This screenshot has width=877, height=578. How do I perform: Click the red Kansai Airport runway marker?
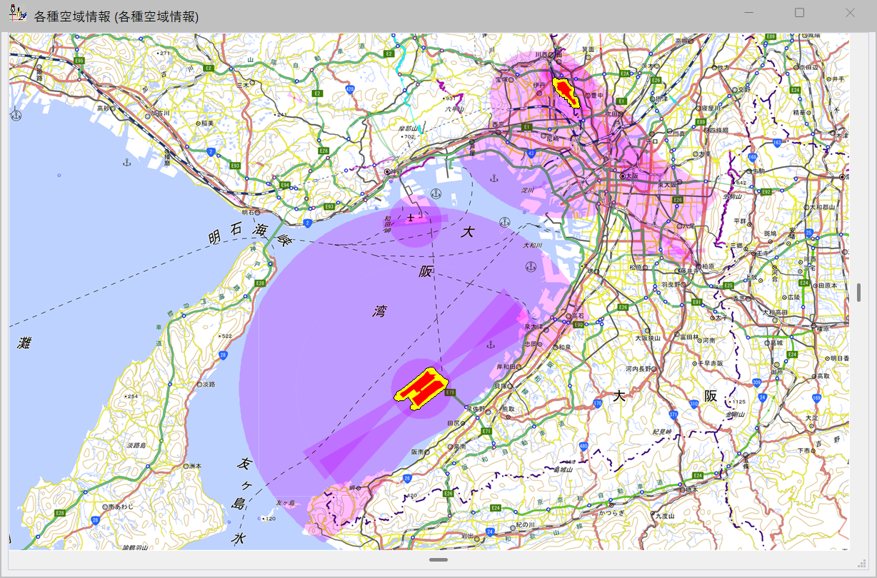coord(420,390)
